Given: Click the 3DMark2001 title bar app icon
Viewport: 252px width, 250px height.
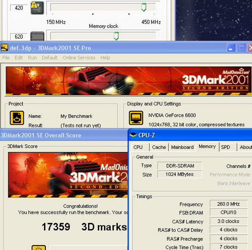Looking at the screenshot, I should coord(4,47).
